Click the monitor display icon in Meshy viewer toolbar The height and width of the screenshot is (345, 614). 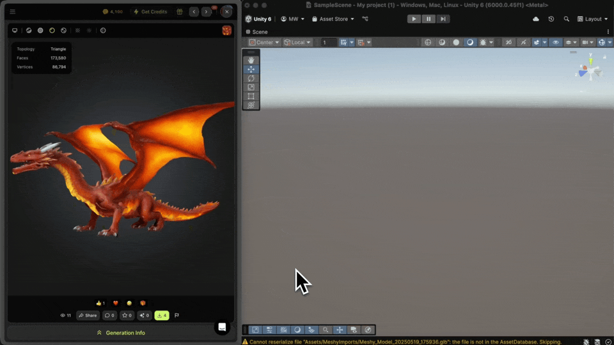15,31
